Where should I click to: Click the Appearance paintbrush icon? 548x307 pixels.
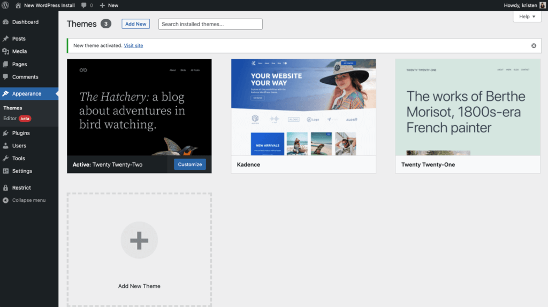(5, 93)
